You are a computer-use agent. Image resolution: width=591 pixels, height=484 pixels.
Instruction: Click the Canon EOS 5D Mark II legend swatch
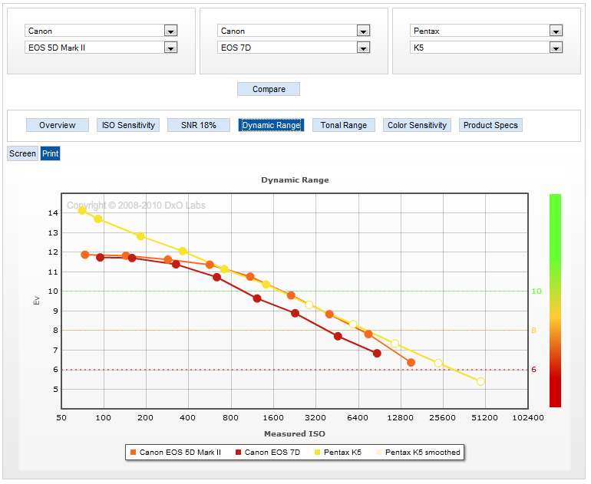133,453
